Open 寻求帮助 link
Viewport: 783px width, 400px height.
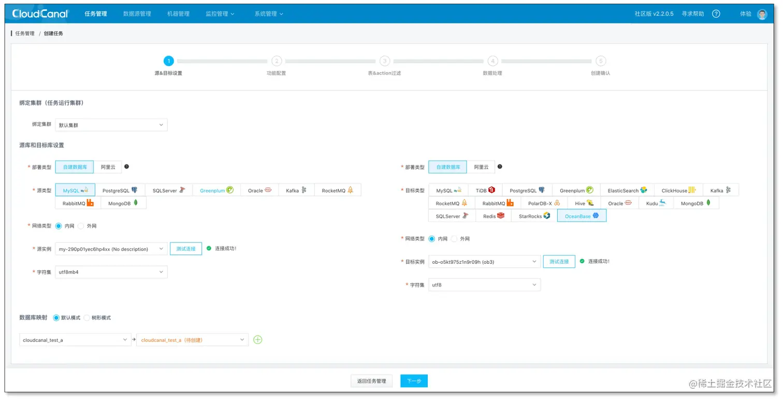[x=693, y=14]
